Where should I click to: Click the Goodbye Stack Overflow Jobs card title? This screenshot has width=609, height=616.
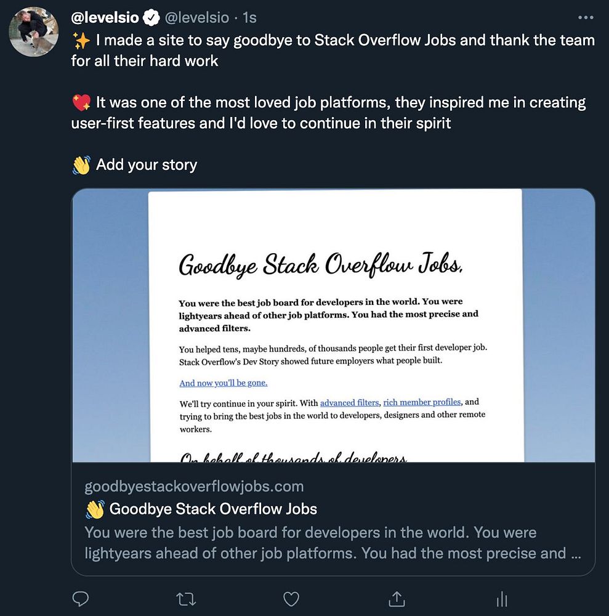pyautogui.click(x=213, y=509)
